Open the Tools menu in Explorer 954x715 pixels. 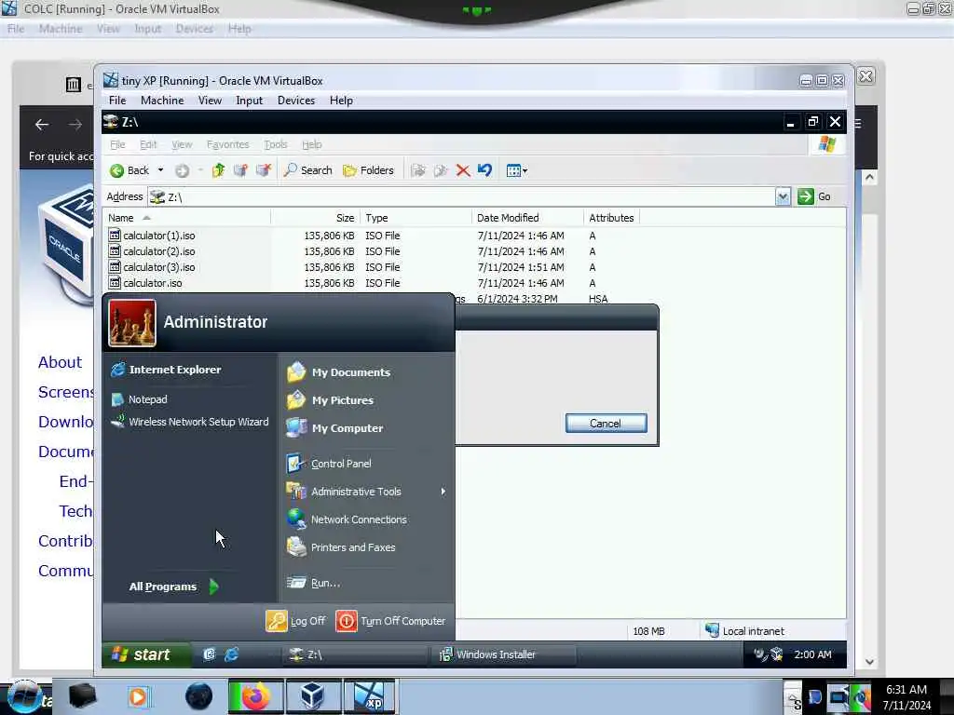(x=275, y=144)
